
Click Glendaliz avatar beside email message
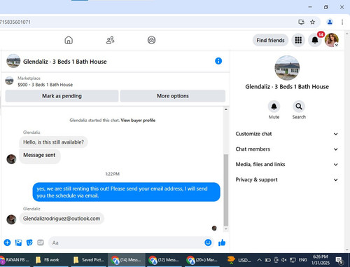(x=11, y=219)
